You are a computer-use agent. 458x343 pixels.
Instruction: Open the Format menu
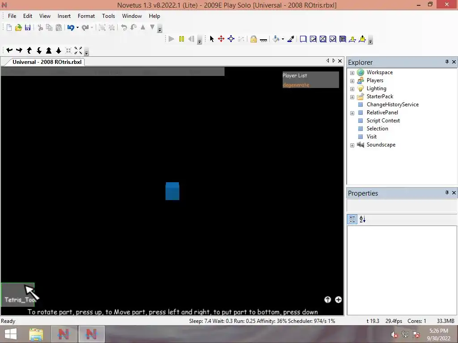86,16
